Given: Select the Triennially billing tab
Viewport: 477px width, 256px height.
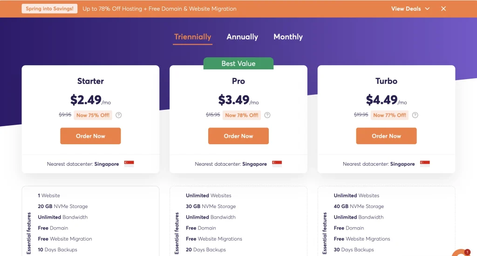Looking at the screenshot, I should [x=192, y=37].
